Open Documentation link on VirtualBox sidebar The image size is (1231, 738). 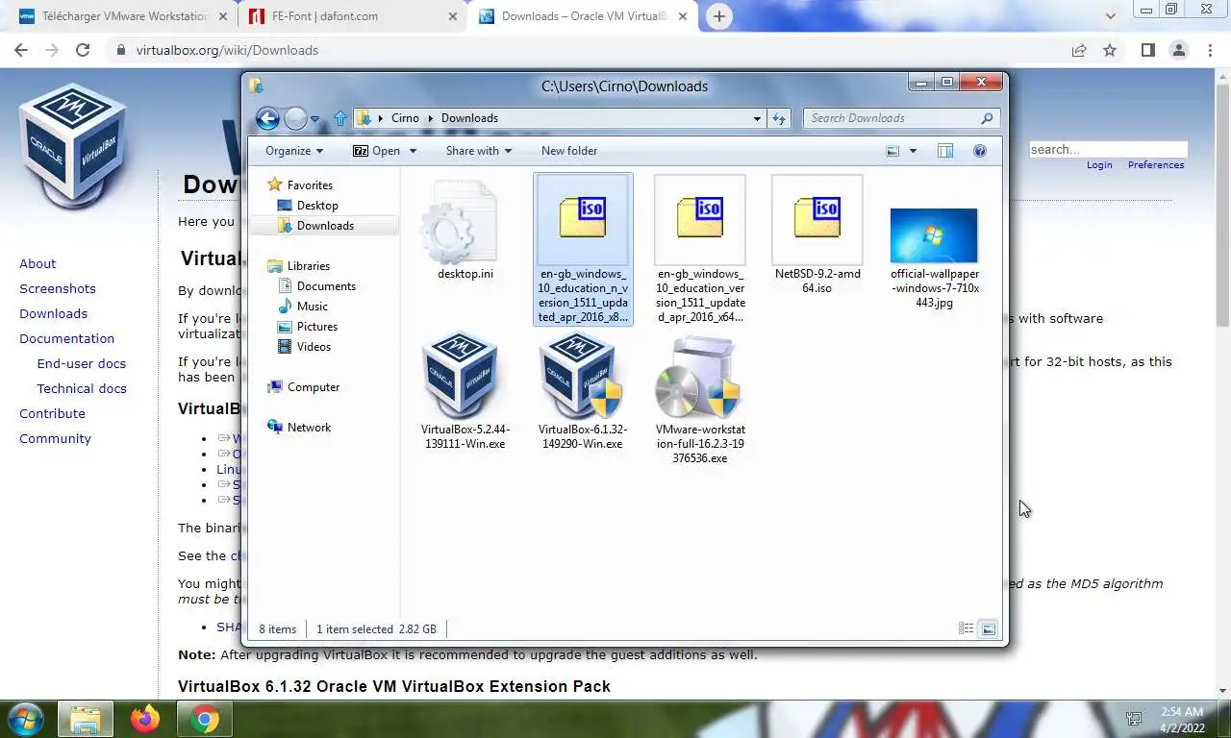[66, 338]
